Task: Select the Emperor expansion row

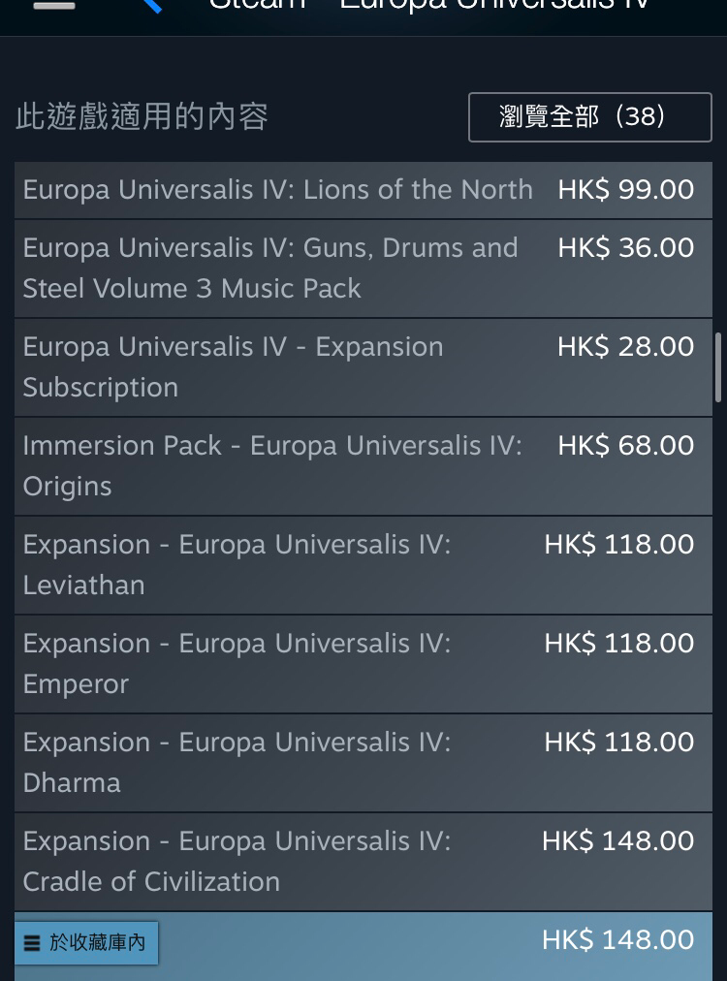Action: pos(363,664)
